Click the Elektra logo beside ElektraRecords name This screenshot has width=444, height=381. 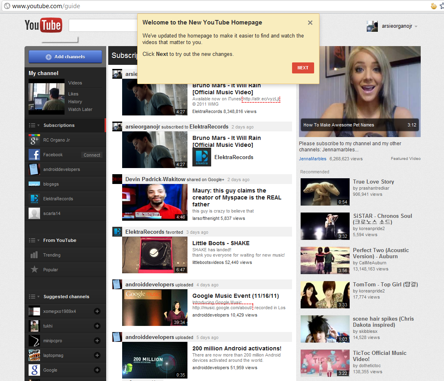coord(202,157)
